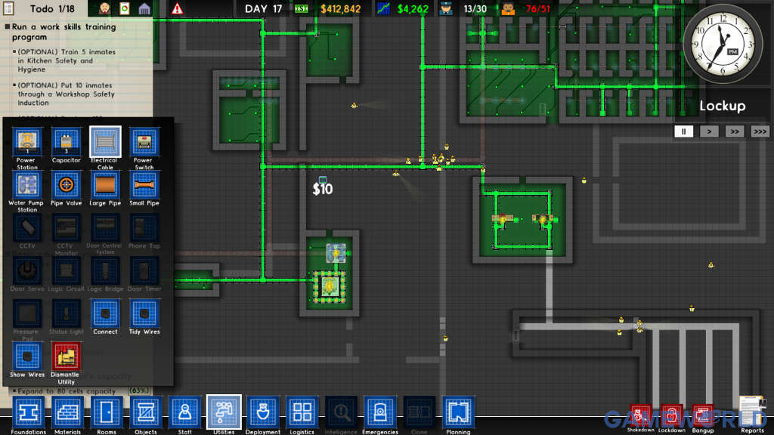Click the power station surrounded by capacitors on map
The image size is (774, 435).
click(330, 286)
